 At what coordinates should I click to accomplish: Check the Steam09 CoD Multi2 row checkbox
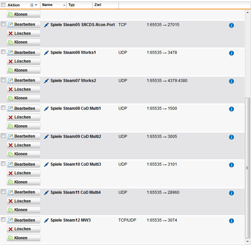[x=3, y=136]
